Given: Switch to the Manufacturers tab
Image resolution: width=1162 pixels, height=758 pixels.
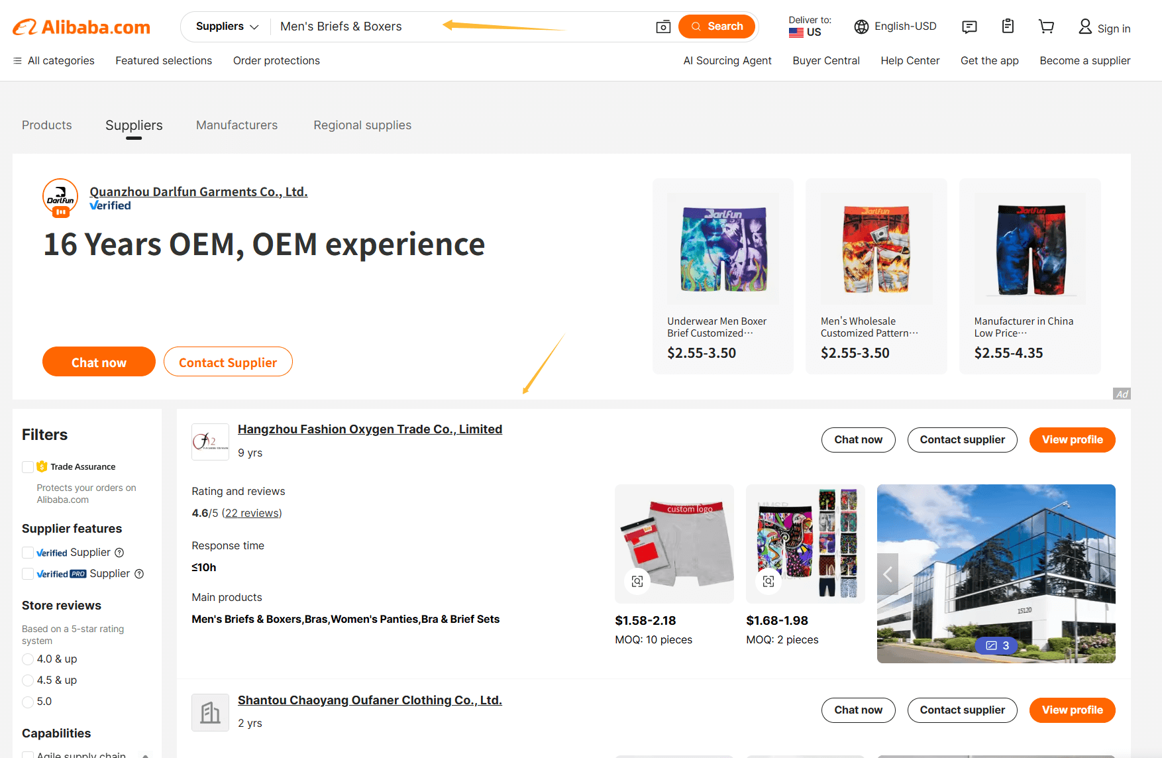Looking at the screenshot, I should [x=237, y=125].
